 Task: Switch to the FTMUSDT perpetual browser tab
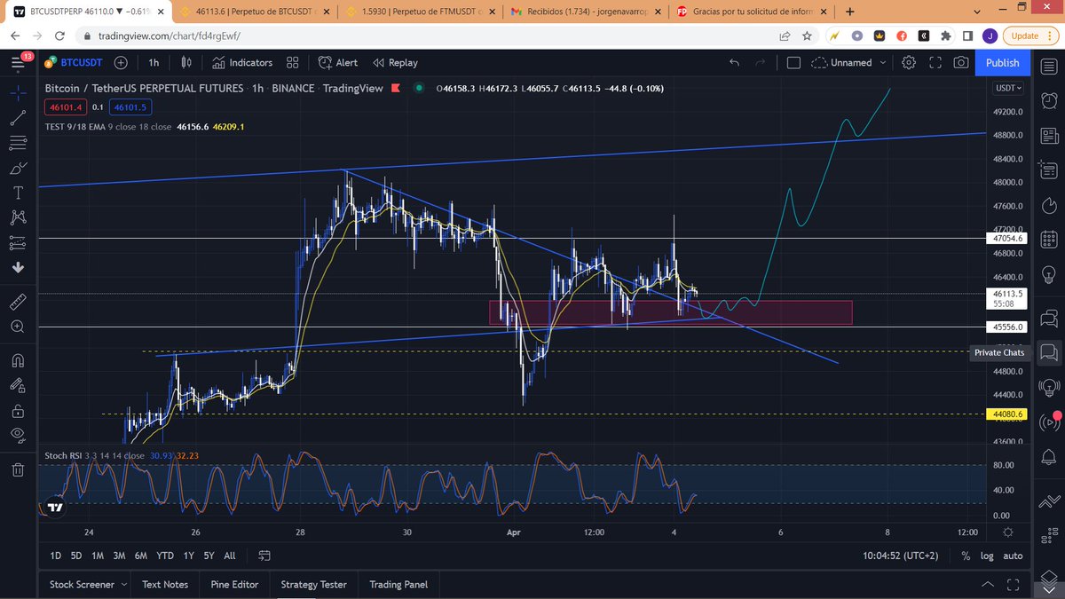[420, 12]
